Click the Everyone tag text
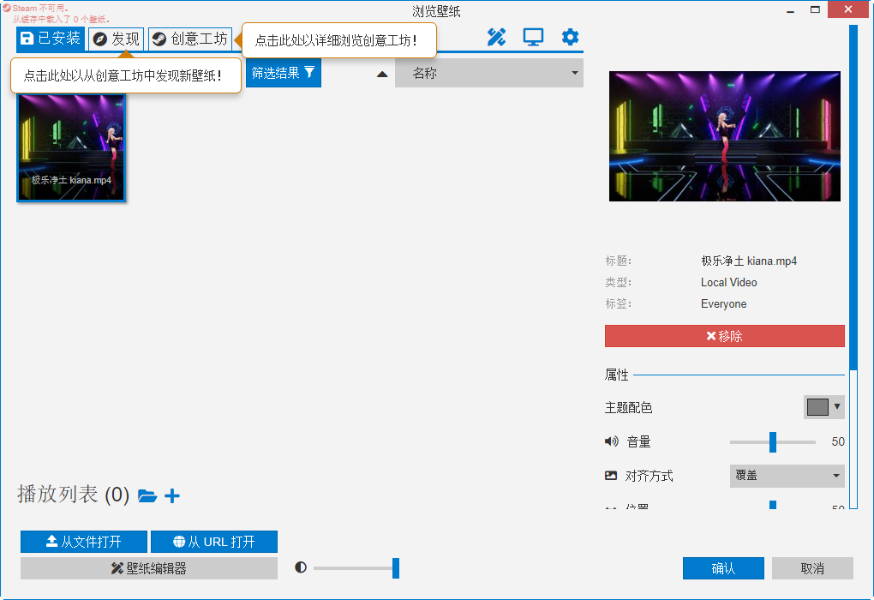This screenshot has width=874, height=600. (723, 304)
